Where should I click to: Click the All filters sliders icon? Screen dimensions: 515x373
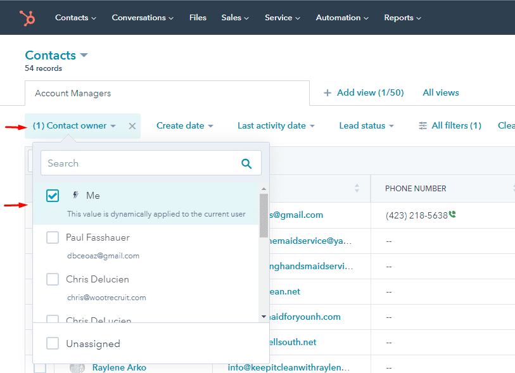tap(423, 126)
